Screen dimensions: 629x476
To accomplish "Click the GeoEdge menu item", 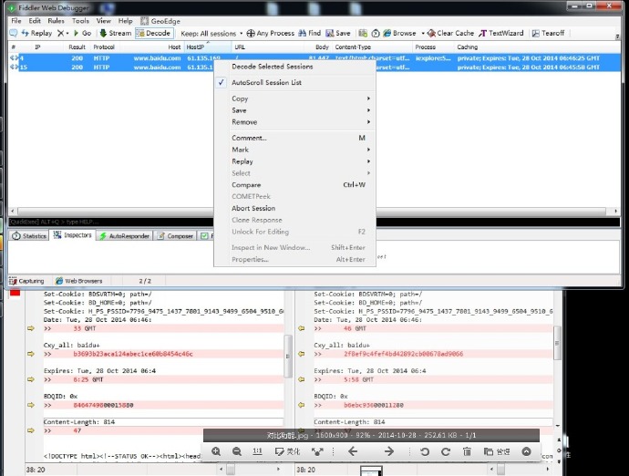I will [160, 21].
